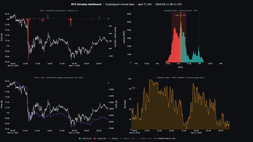
Task: Click the orange spot price line in liquidity profile
Action: [180, 37]
